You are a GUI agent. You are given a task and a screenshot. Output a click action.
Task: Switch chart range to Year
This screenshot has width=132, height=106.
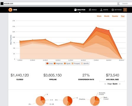[123, 16]
